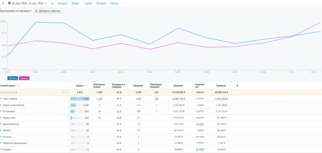The height and width of the screenshot is (153, 322).
Task: Click the previous period left arrow
Action: coord(3,3)
